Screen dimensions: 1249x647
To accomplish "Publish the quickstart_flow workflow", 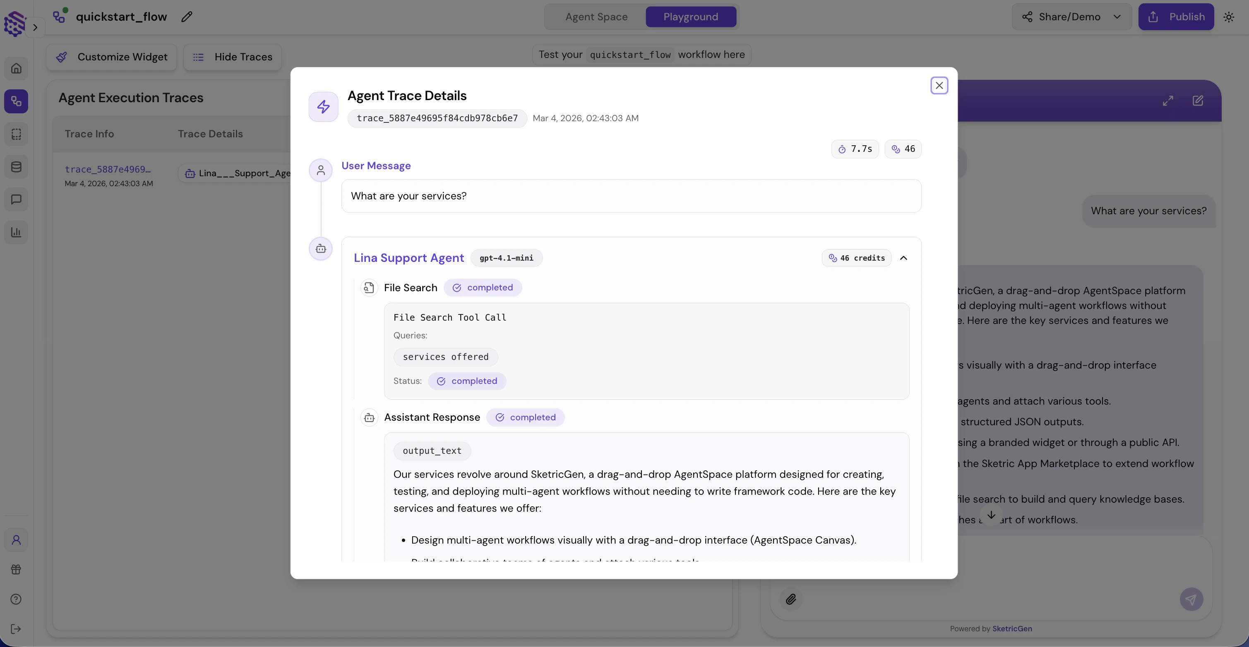I will 1176,17.
